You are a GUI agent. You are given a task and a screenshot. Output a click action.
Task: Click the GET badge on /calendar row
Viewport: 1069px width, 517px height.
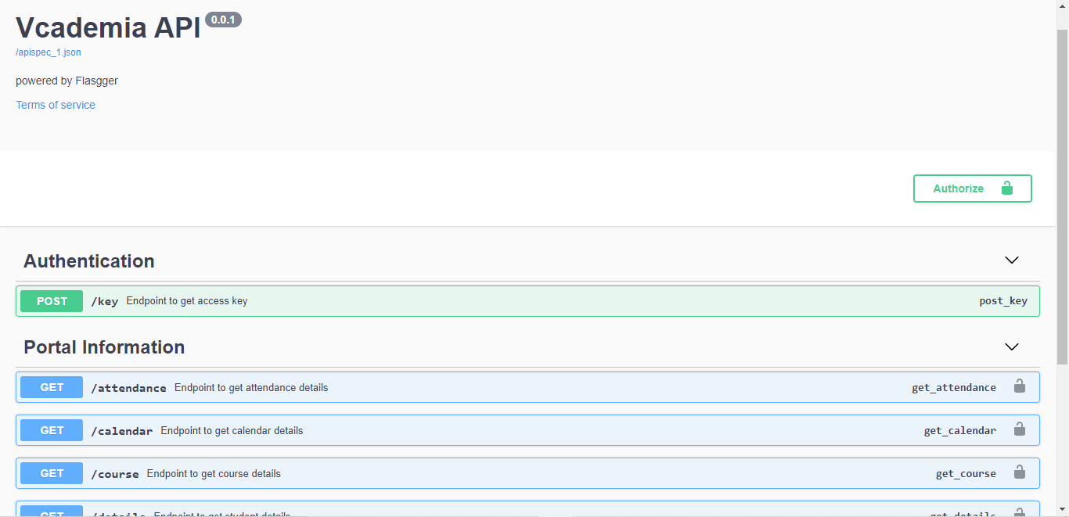(x=52, y=430)
